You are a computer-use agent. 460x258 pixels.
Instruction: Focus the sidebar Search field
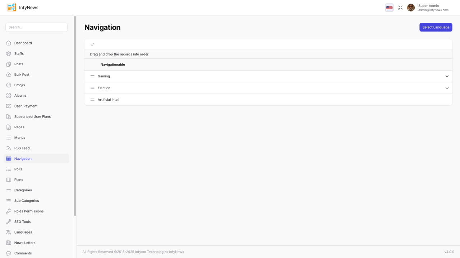(36, 27)
